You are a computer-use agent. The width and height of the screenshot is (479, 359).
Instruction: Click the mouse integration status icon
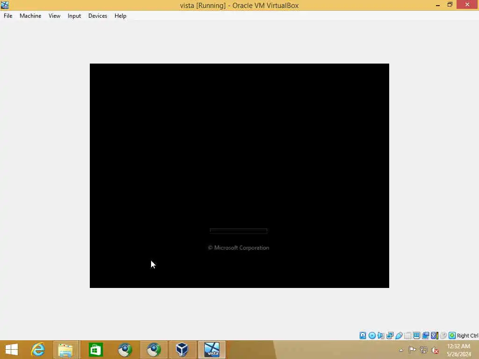click(443, 336)
